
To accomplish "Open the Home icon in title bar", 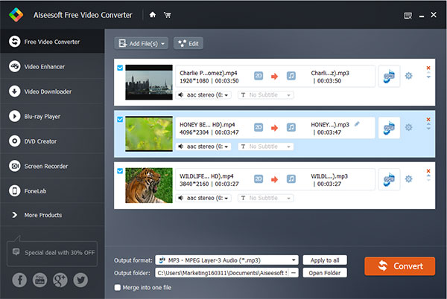I will [153, 15].
